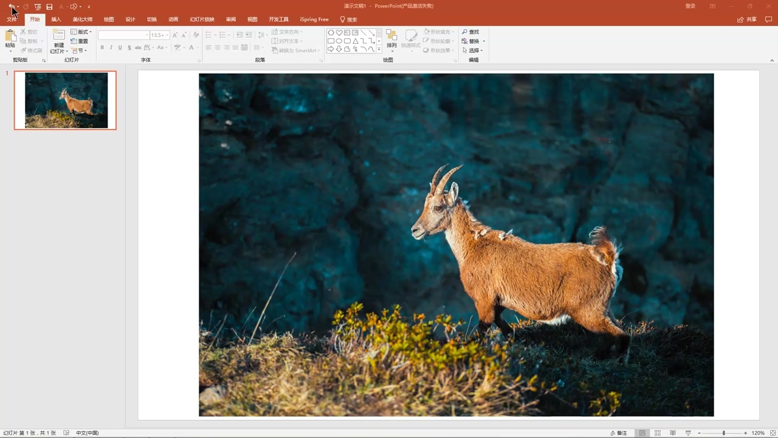Switch to slide sorter view icon
The width and height of the screenshot is (778, 438).
pyautogui.click(x=658, y=433)
